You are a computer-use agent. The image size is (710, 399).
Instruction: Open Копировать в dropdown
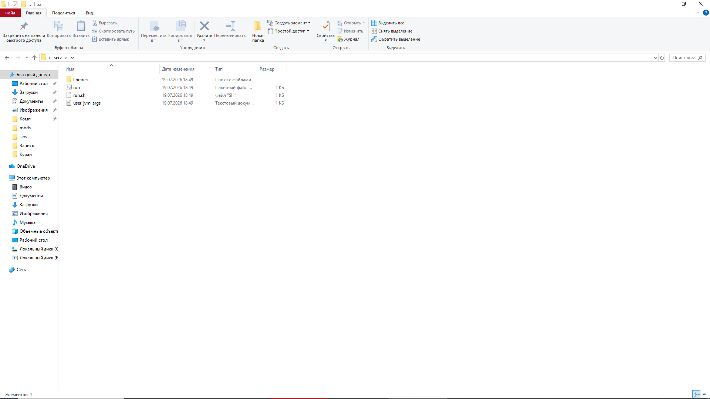180,31
